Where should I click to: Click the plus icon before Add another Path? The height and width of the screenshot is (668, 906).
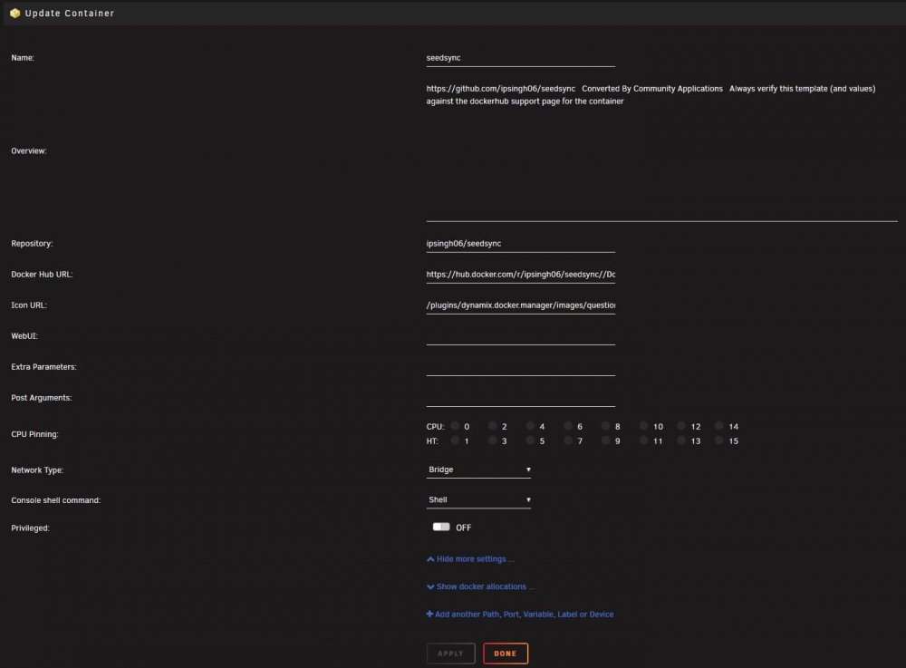(429, 615)
